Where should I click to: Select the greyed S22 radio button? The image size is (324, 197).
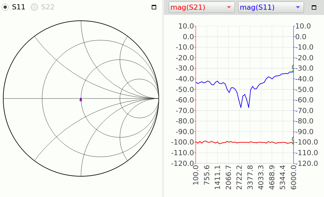pos(34,7)
